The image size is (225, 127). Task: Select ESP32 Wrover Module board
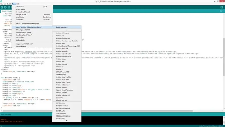[67, 108]
